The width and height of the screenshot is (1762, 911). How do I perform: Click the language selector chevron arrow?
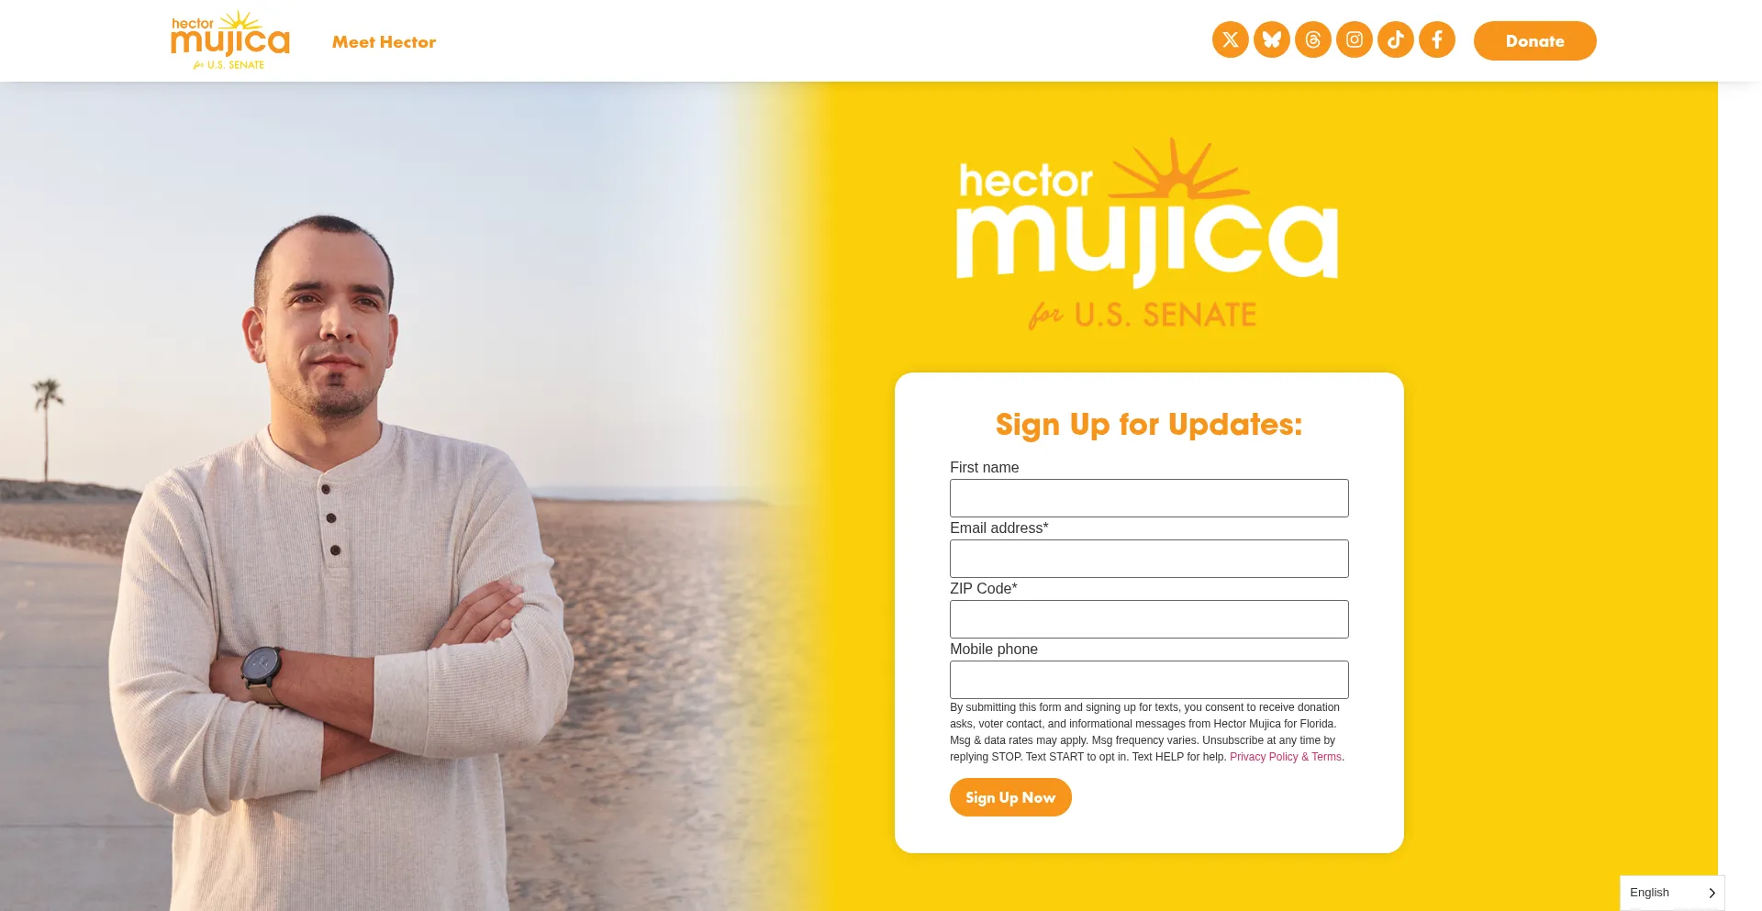pyautogui.click(x=1712, y=893)
